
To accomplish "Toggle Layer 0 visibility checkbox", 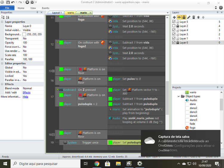I will tap(174, 42).
